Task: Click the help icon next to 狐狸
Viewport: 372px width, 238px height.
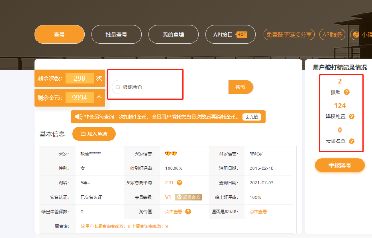Action: click(x=347, y=92)
